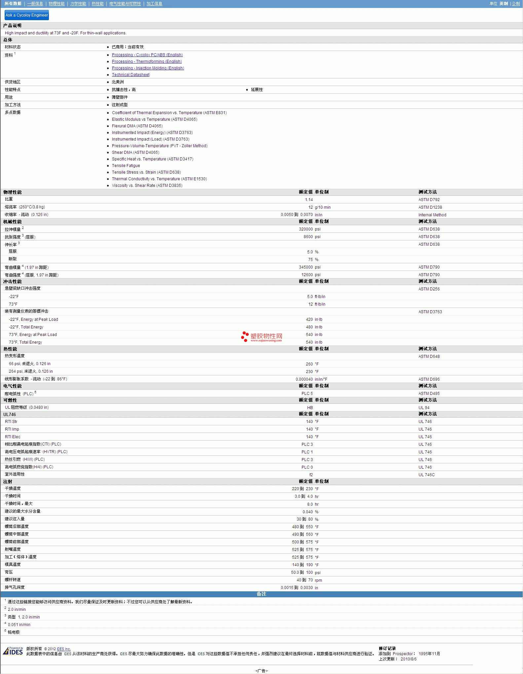The width and height of the screenshot is (523, 674).
Task: Open the Tensile Fatigue data
Action: coord(126,166)
